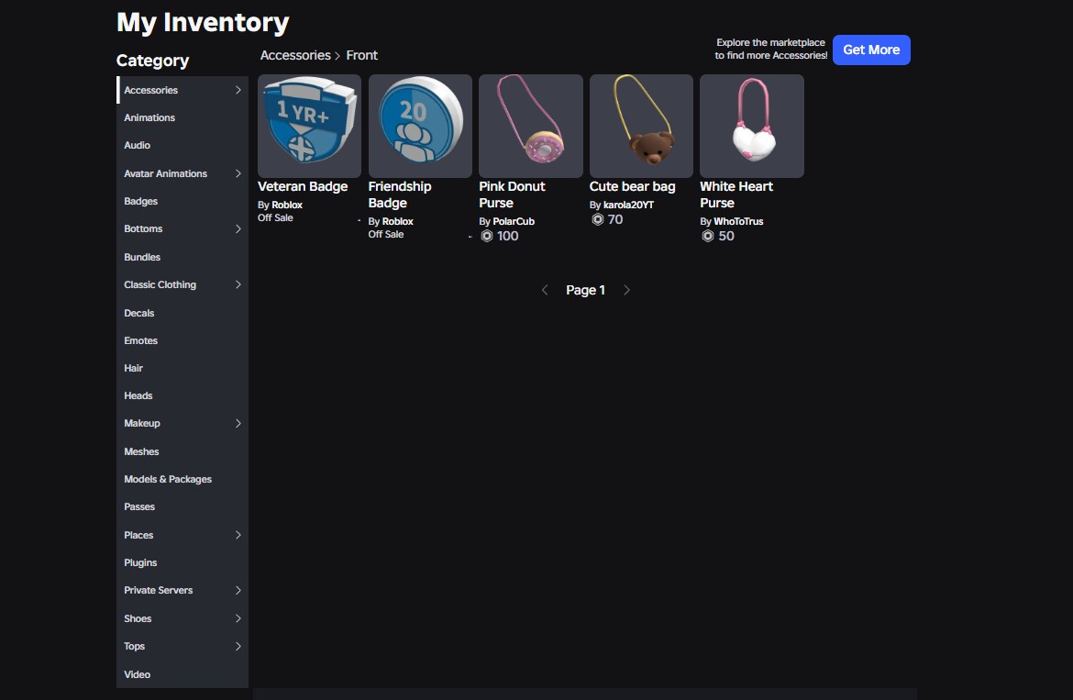The width and height of the screenshot is (1073, 700).
Task: Open the Cute bear bag title link
Action: click(632, 186)
